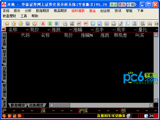
Task: Click the red 买 buy icon
Action: (43, 24)
